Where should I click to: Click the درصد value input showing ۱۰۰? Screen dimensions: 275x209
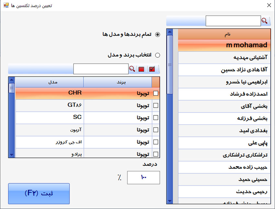(143, 178)
